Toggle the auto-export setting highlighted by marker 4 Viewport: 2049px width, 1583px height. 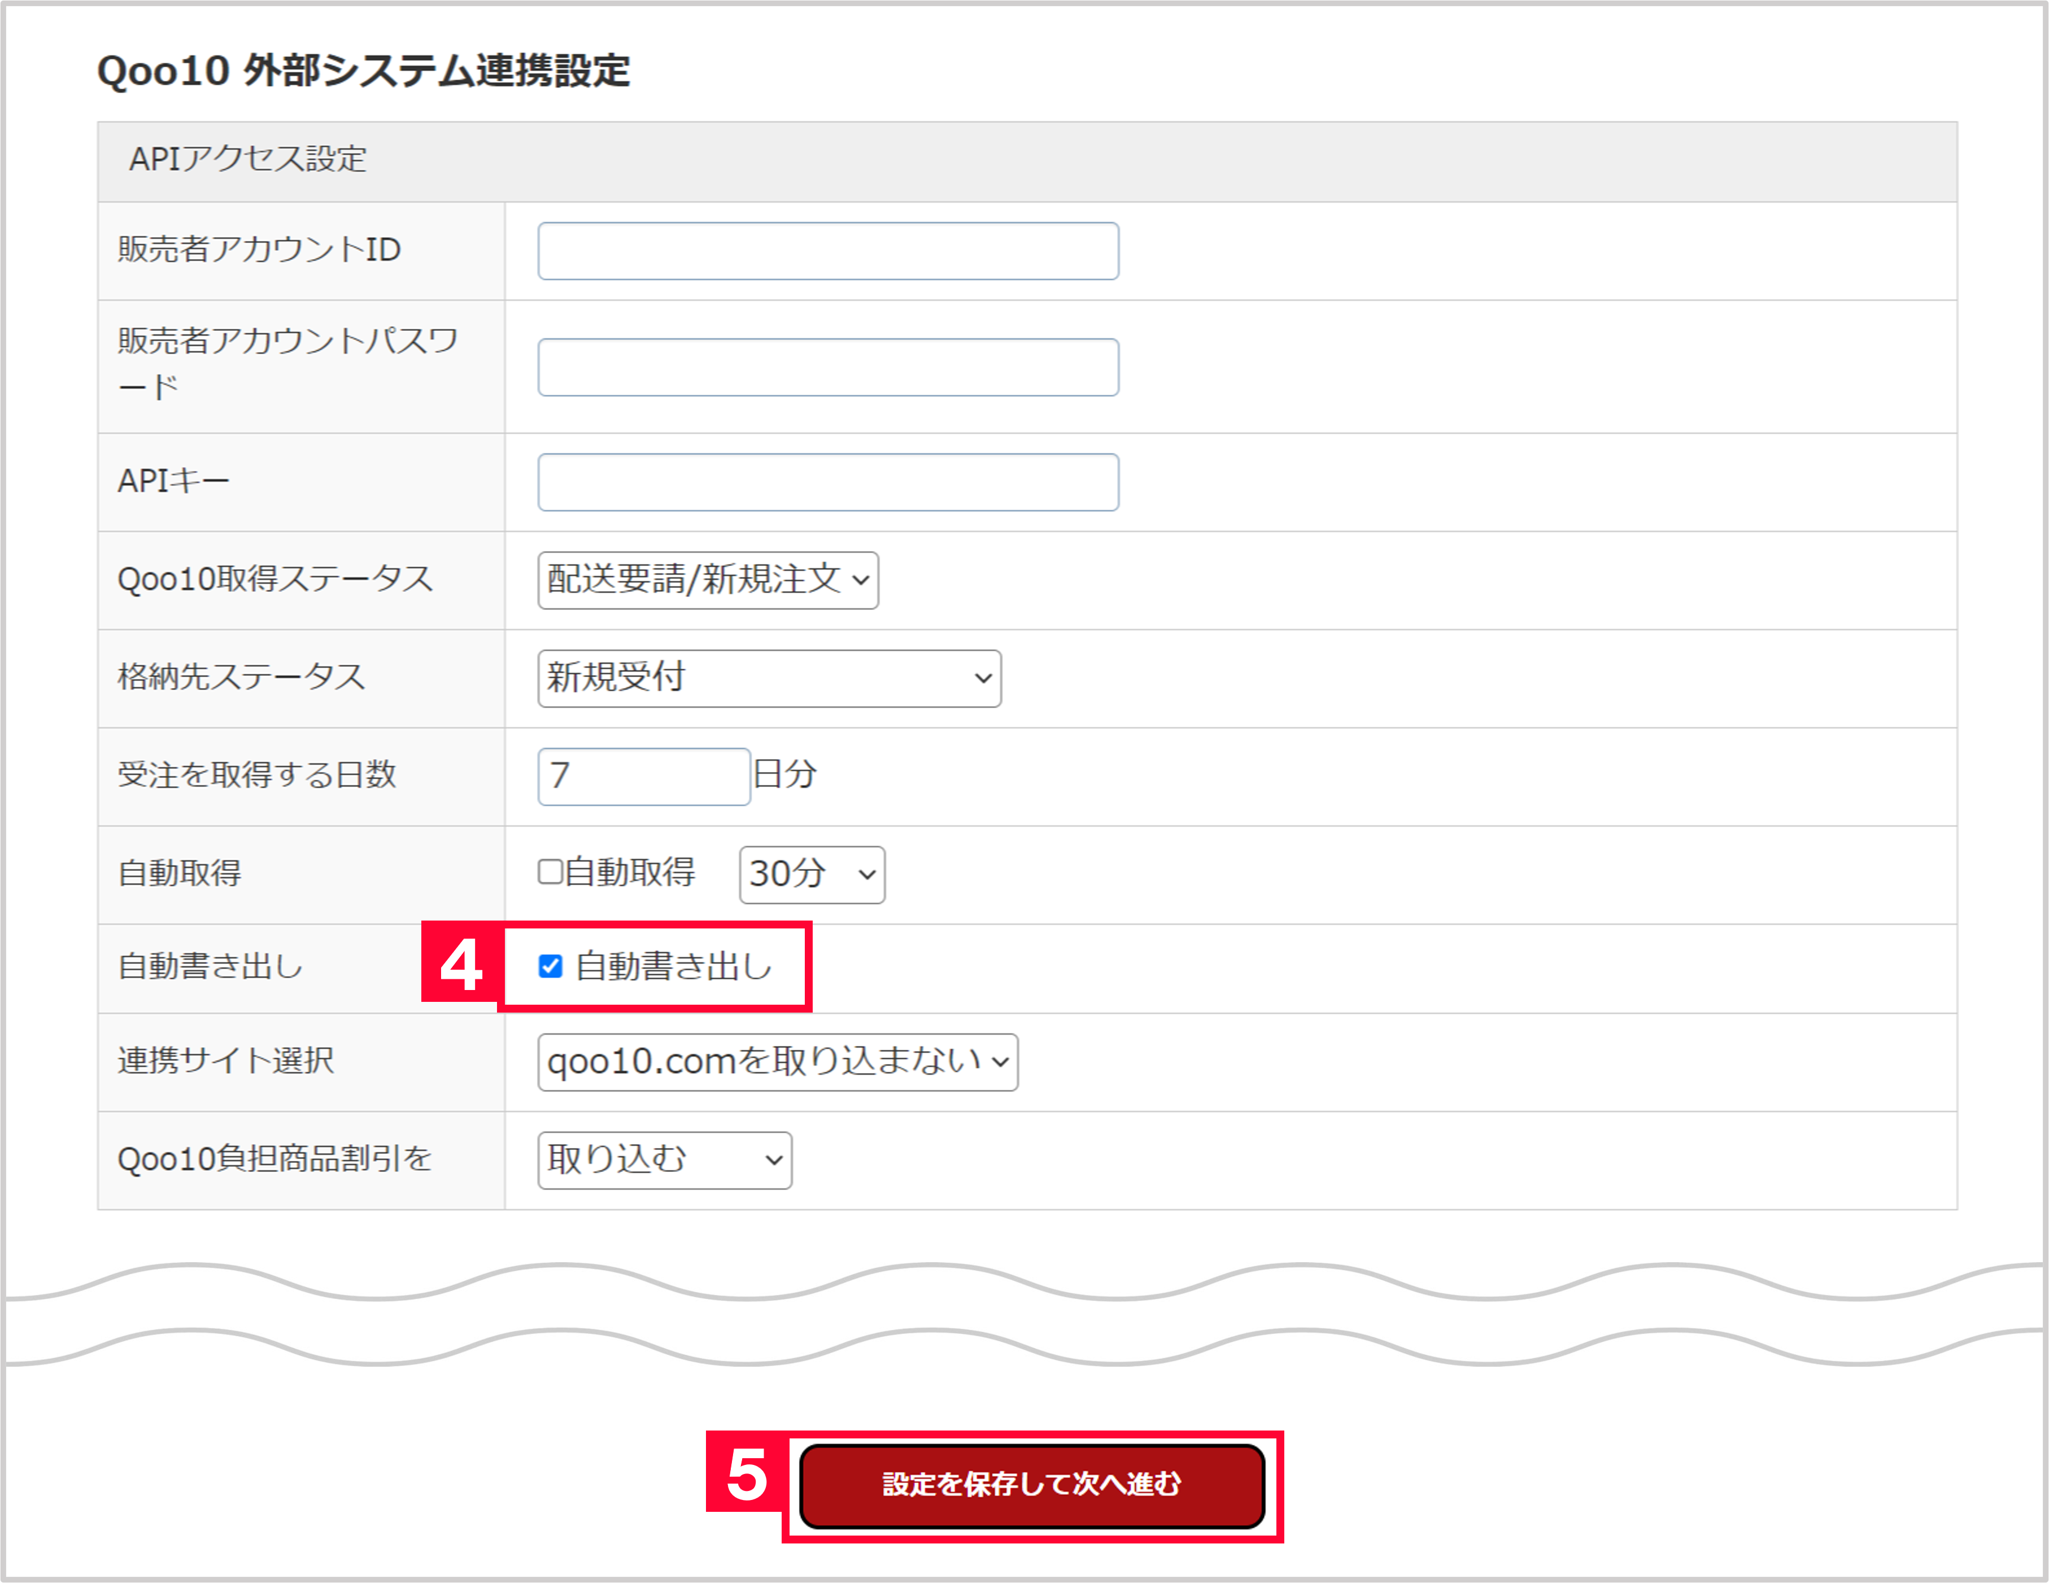[x=551, y=966]
